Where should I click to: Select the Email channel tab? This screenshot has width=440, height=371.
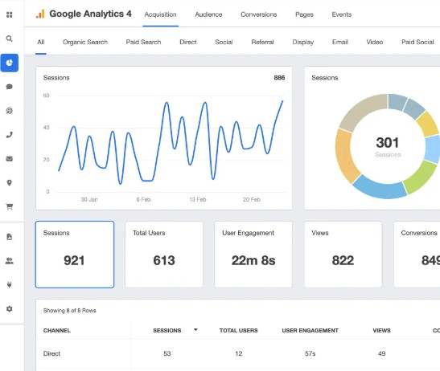click(340, 42)
